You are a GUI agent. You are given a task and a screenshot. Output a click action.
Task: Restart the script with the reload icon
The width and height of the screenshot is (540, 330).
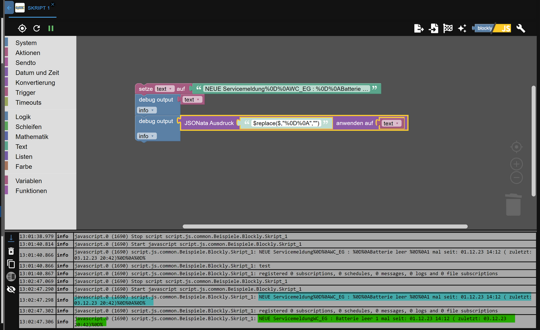click(37, 28)
